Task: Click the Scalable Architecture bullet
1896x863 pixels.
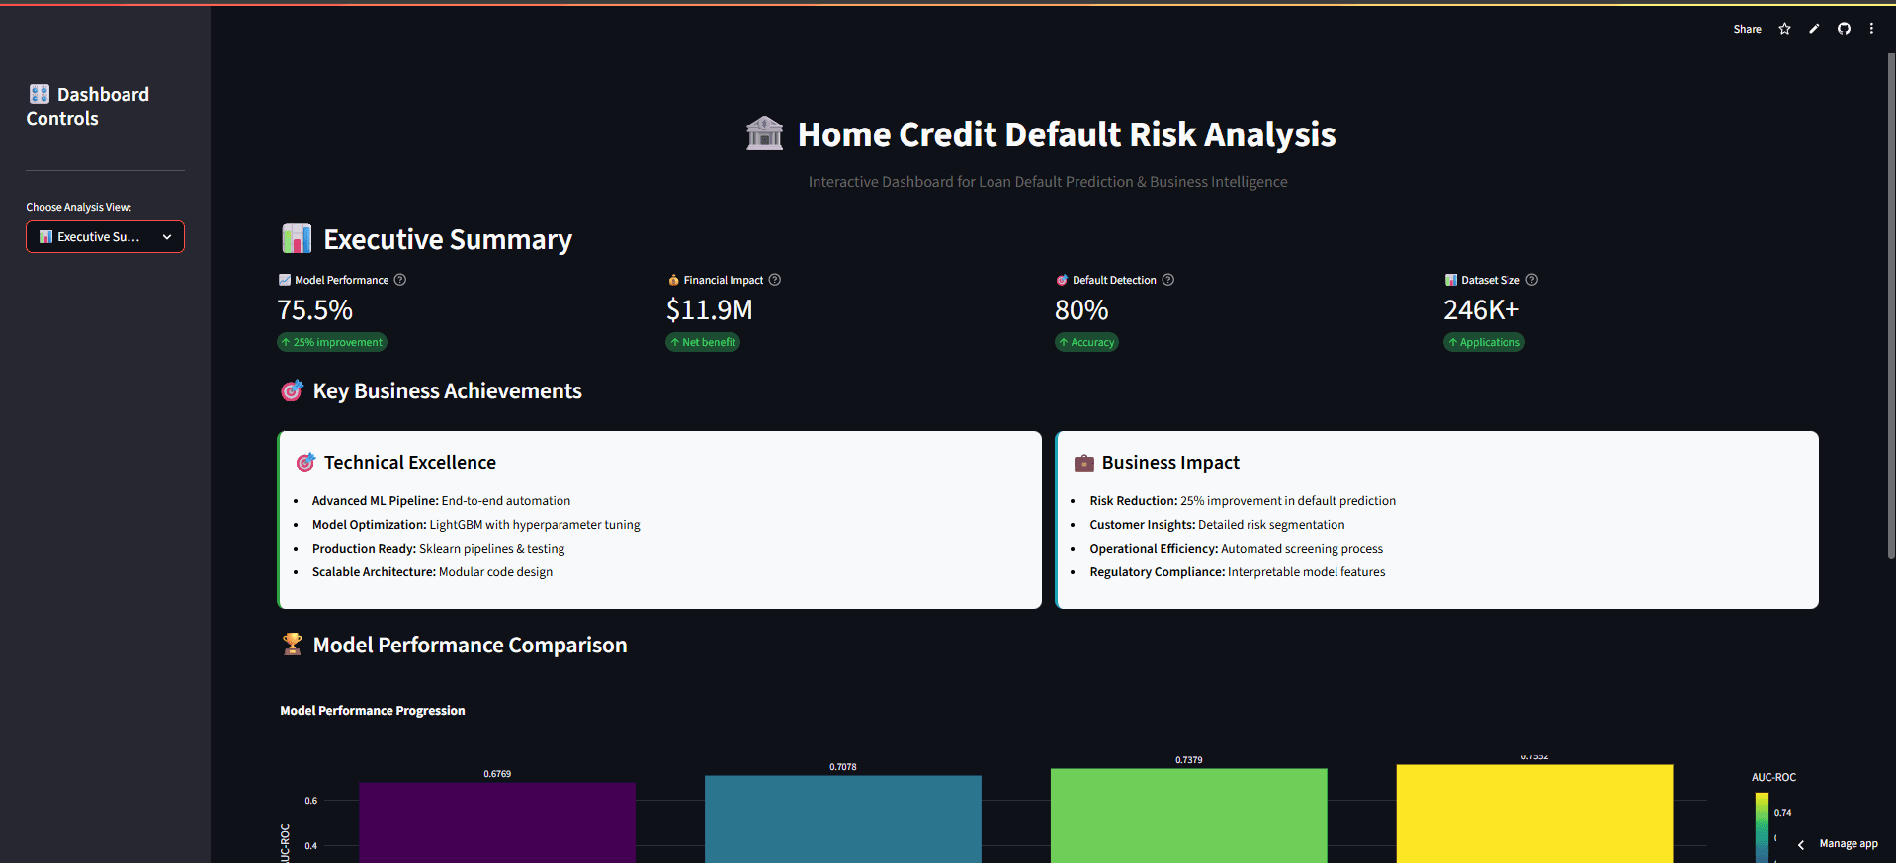Action: (432, 572)
